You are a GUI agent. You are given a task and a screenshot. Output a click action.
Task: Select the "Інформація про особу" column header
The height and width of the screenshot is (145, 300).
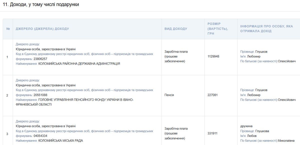266,29
